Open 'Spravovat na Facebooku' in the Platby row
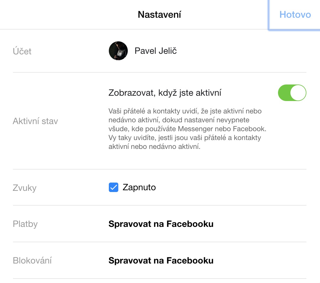The width and height of the screenshot is (320, 283). point(161,224)
